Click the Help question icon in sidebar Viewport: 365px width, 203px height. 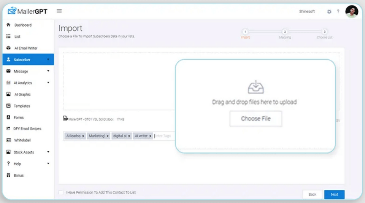click(8, 163)
